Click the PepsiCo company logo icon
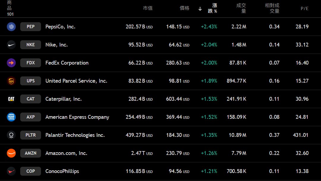The width and height of the screenshot is (321, 181). pos(11,27)
